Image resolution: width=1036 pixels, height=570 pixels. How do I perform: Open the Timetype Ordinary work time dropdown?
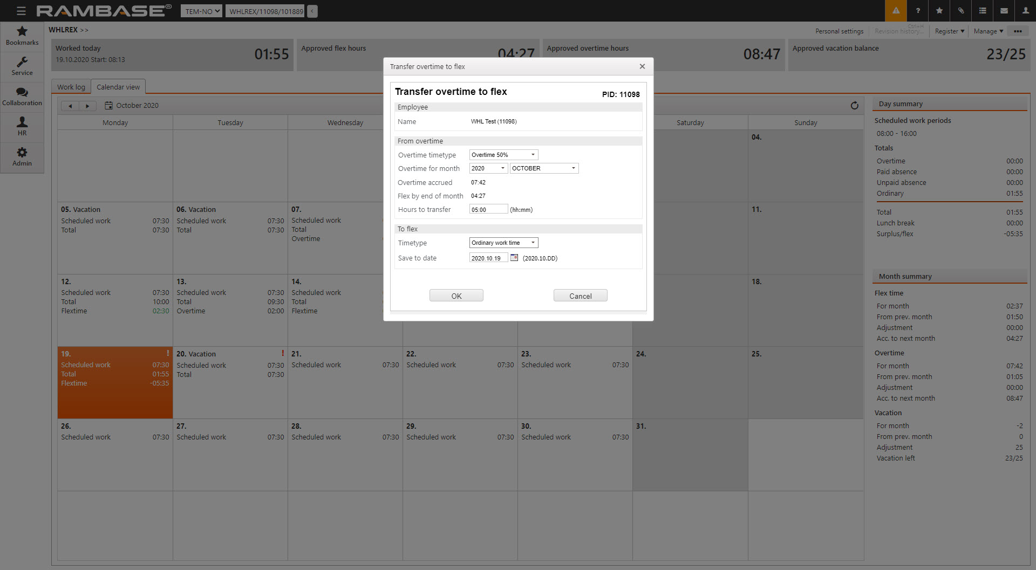click(x=503, y=243)
